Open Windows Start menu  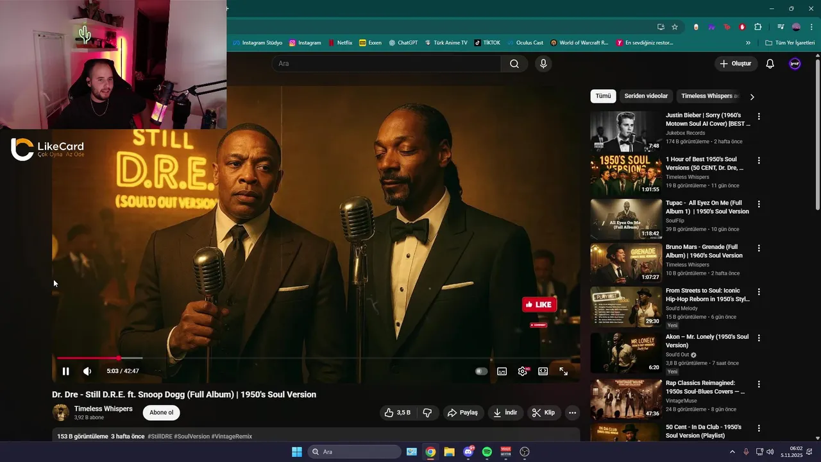297,452
